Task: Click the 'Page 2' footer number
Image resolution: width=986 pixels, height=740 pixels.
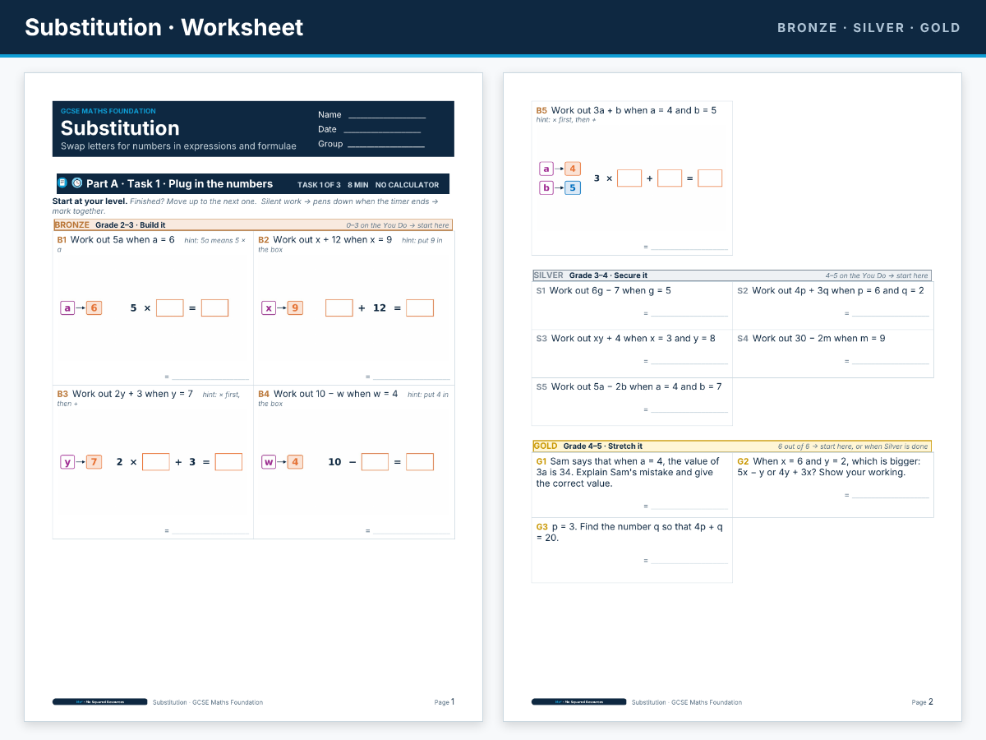Action: point(923,702)
